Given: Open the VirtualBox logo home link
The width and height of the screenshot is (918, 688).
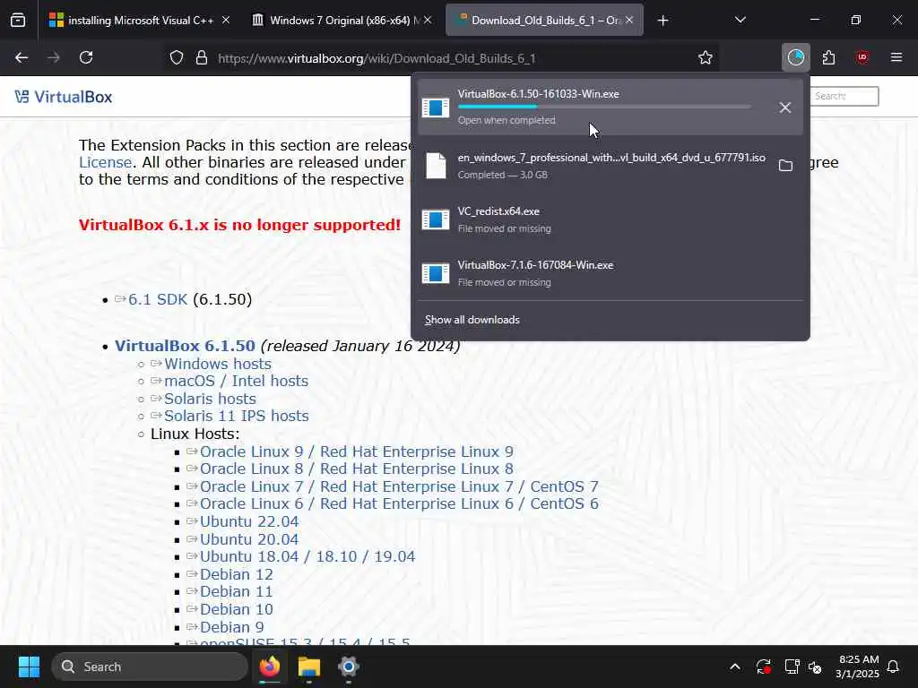Looking at the screenshot, I should (64, 97).
